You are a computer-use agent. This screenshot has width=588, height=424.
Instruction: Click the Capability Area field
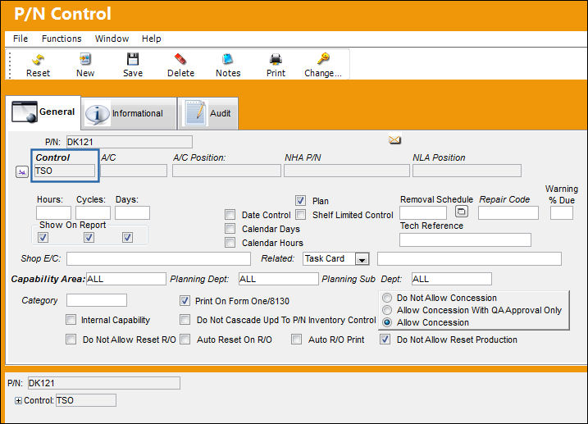tap(126, 279)
